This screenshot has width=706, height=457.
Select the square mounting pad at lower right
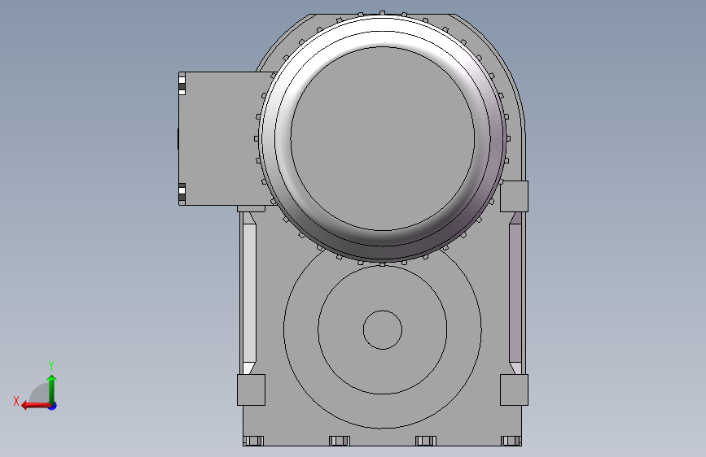pos(514,390)
